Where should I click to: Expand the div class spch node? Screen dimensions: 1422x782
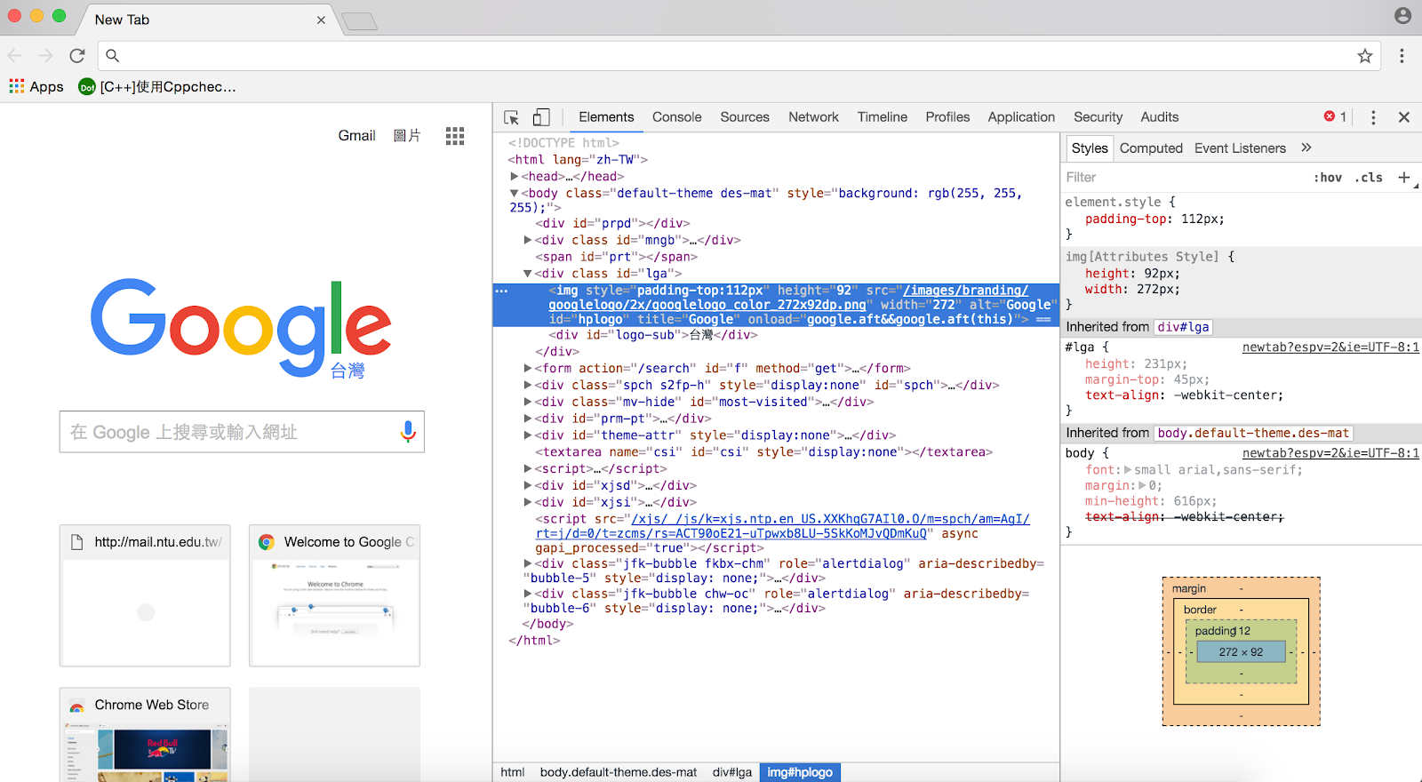tap(527, 385)
